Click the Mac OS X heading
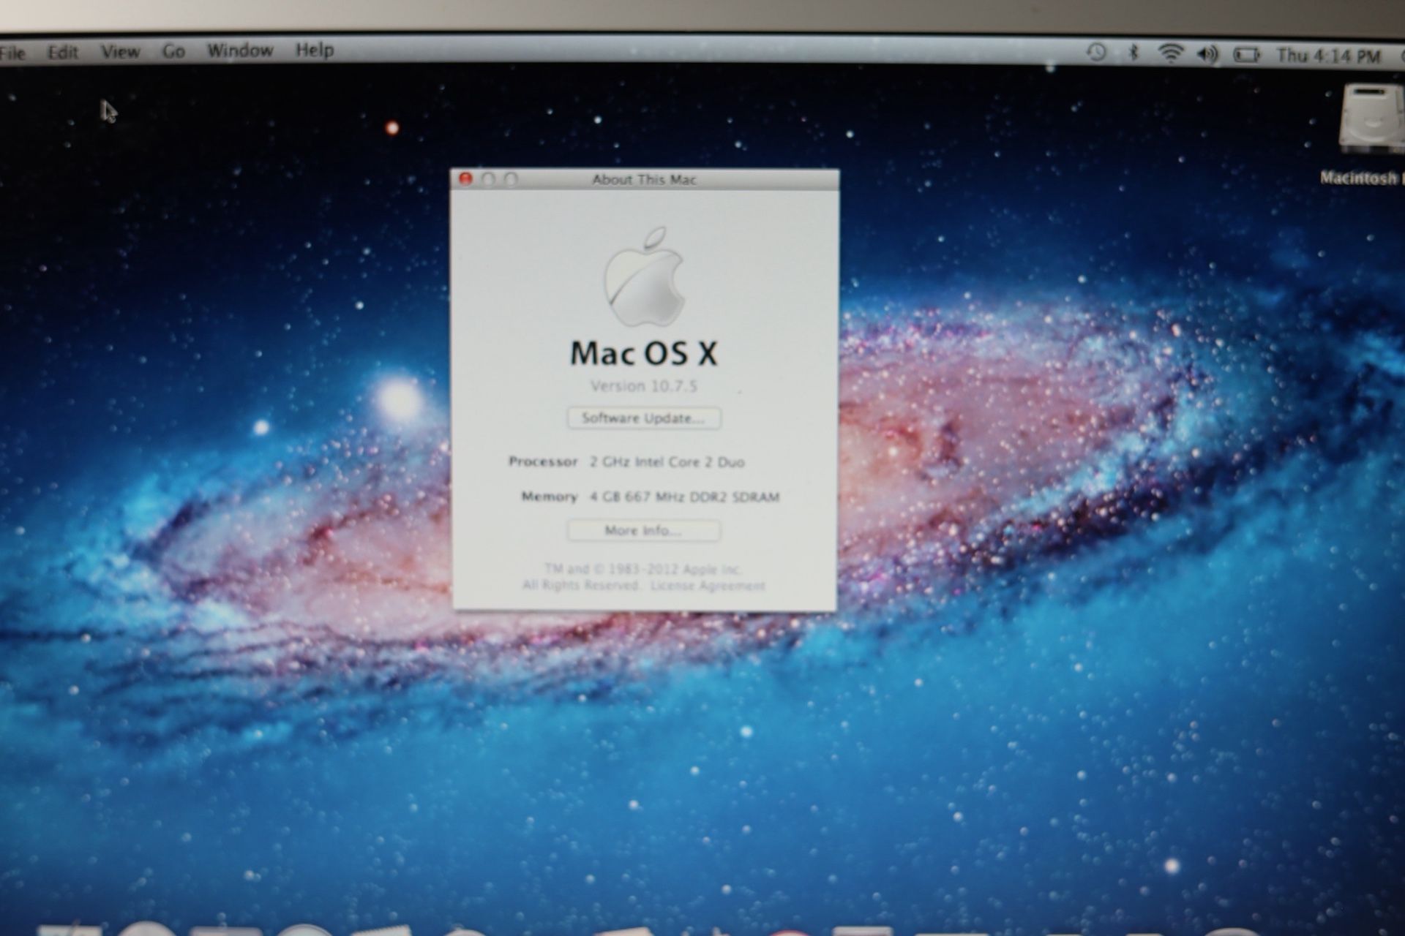 tap(644, 354)
